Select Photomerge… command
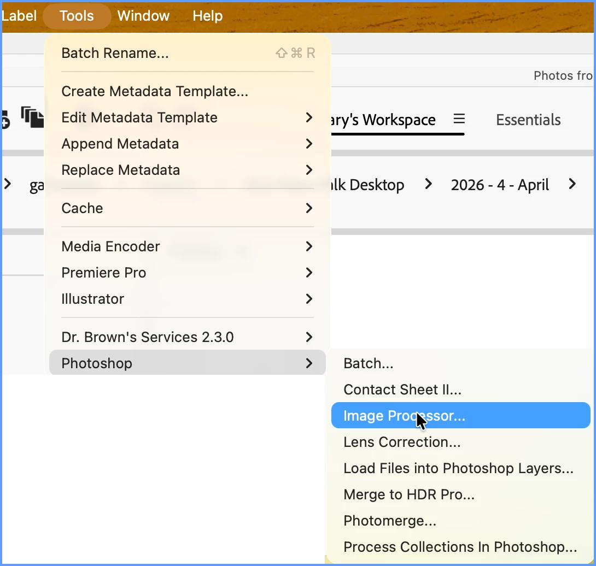The height and width of the screenshot is (566, 596). 461,521
